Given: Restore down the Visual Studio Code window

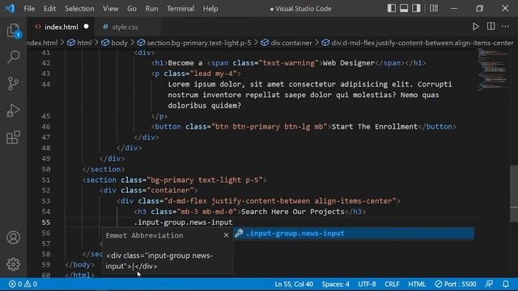Looking at the screenshot, I should coord(479,9).
